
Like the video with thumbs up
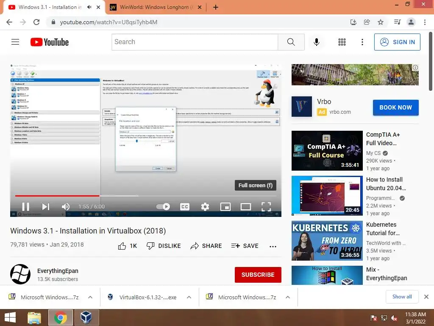click(x=128, y=246)
